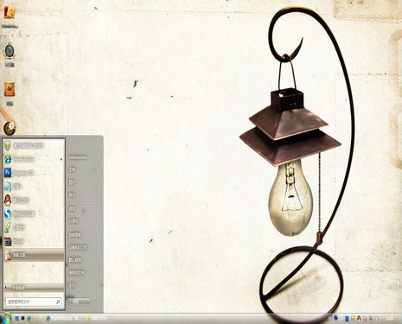This screenshot has height=324, width=402.
Task: Launch Internet Explorer from Start menu list
Action: click(33, 159)
